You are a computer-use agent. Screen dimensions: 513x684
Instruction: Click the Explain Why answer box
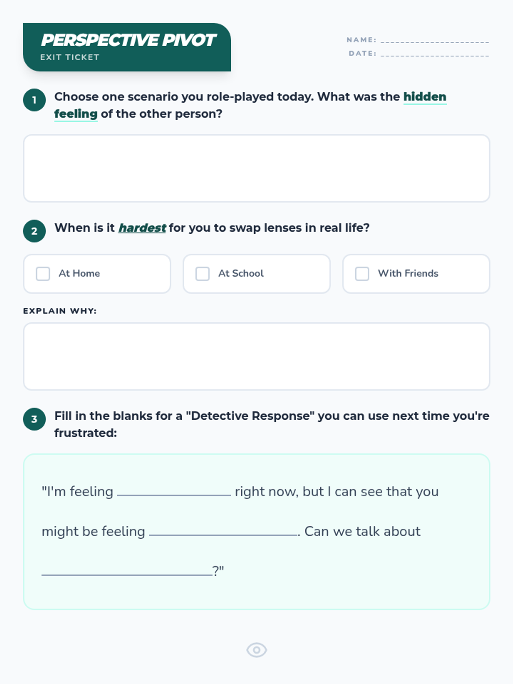256,357
